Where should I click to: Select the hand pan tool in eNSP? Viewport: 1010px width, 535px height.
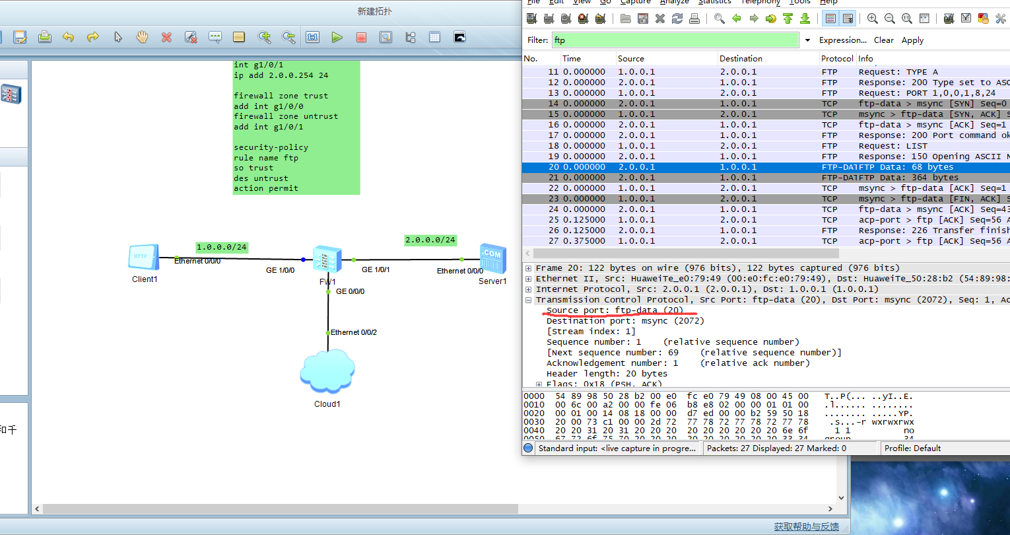[141, 37]
